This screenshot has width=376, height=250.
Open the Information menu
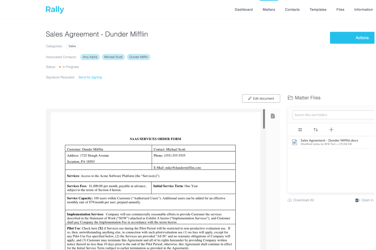(364, 10)
